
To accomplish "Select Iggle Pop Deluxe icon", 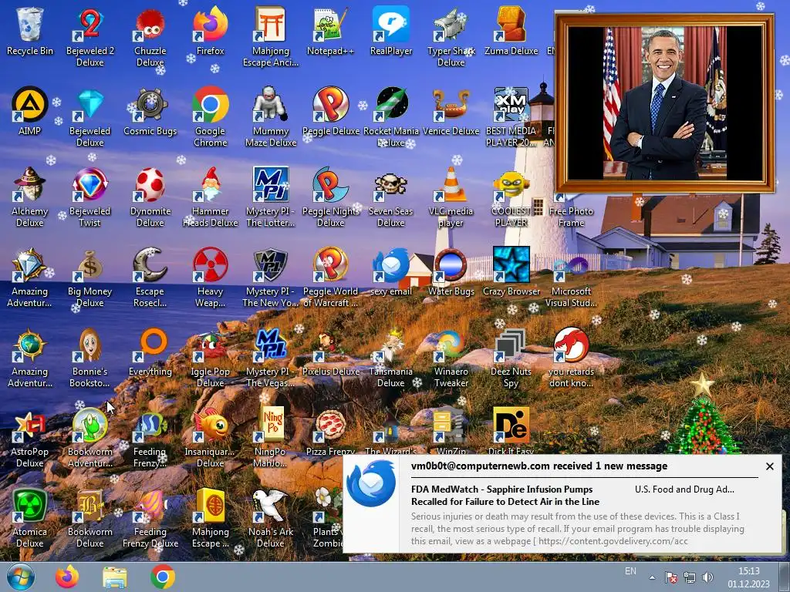I will coord(210,358).
